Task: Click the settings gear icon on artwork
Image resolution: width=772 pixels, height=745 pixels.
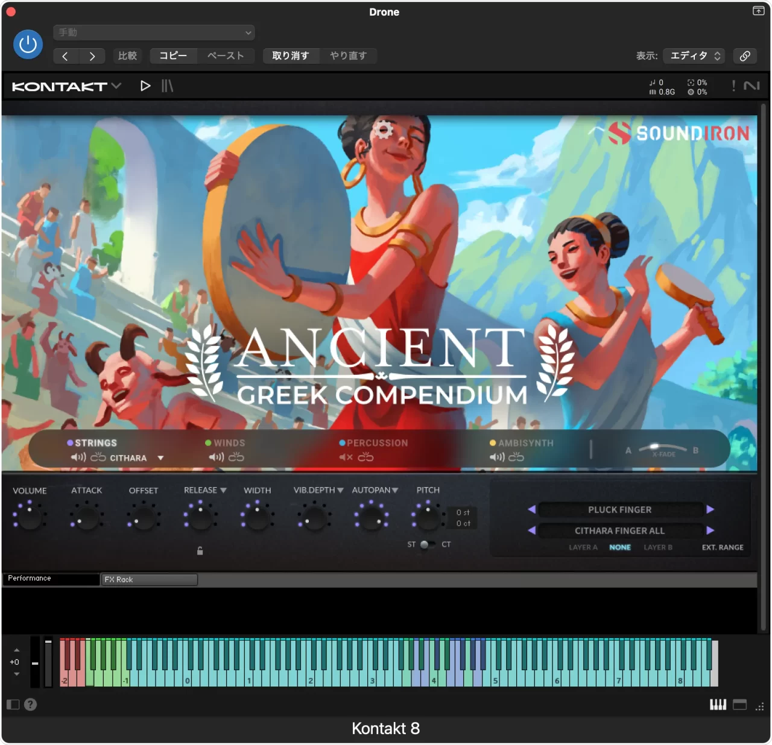Action: click(x=382, y=130)
